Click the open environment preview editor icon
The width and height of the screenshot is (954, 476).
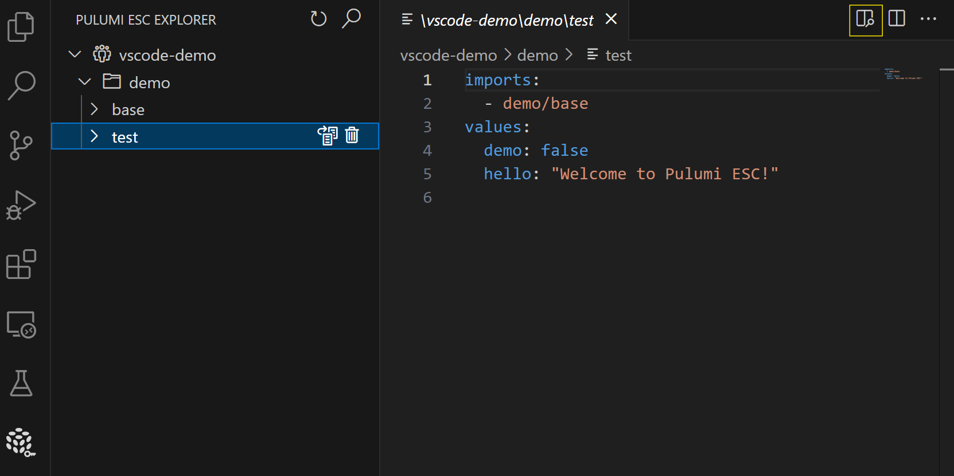tap(865, 19)
